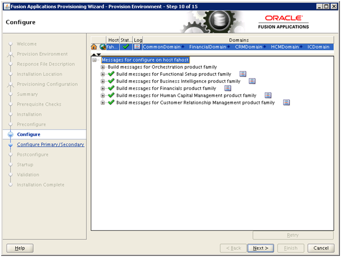Click the Help button
341x257 pixels.
[x=20, y=248]
